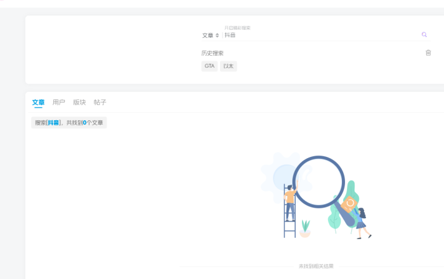Open the 帖子 results tab
Viewport: 444px width, 279px height.
[x=100, y=102]
